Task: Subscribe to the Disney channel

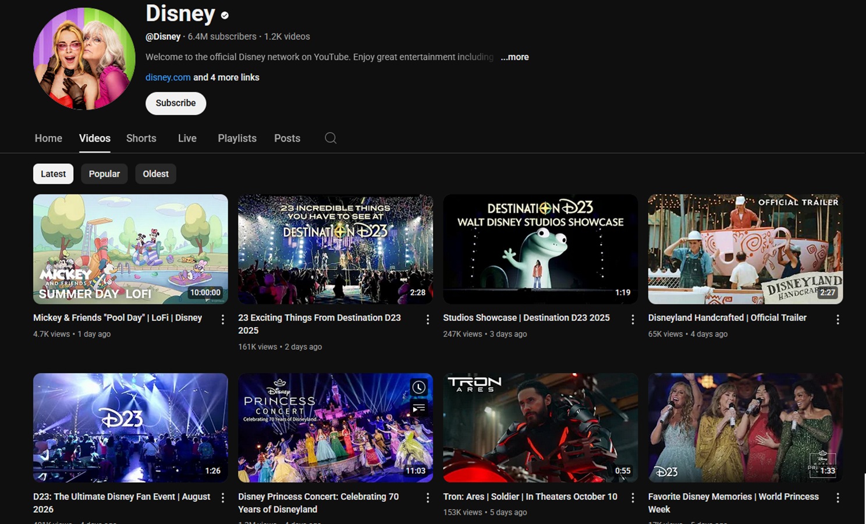Action: 175,103
